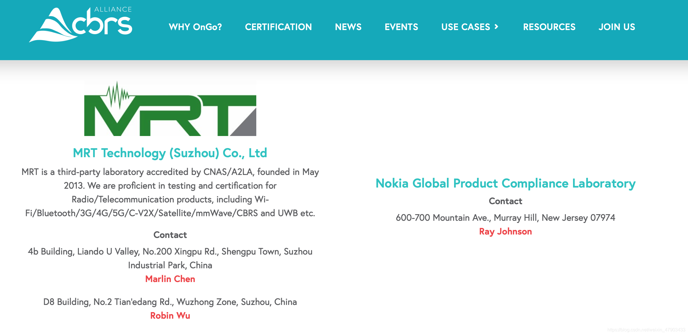Expand the USE CASES chevron arrow
688x335 pixels.
click(x=497, y=27)
